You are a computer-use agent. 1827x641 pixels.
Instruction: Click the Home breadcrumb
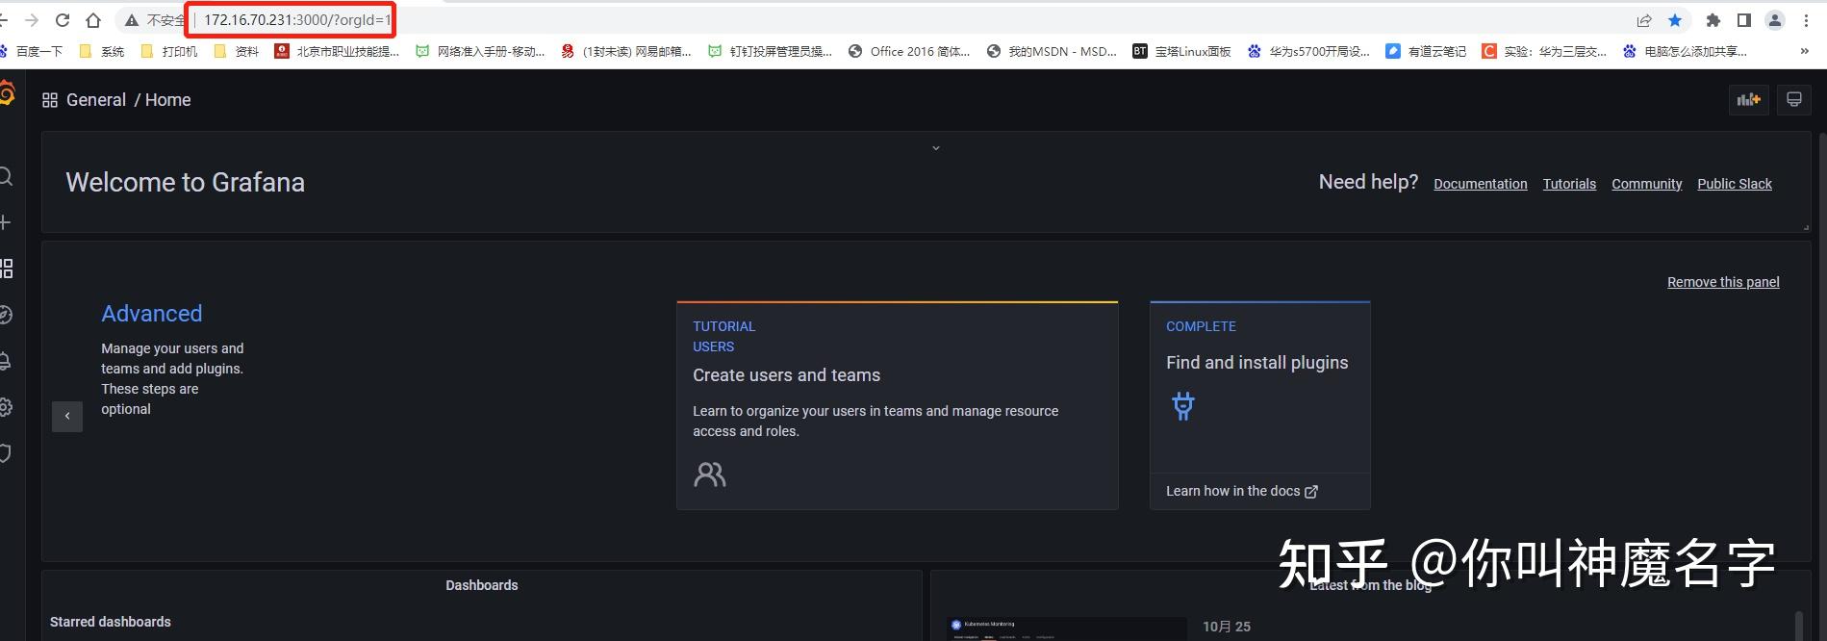click(x=168, y=100)
